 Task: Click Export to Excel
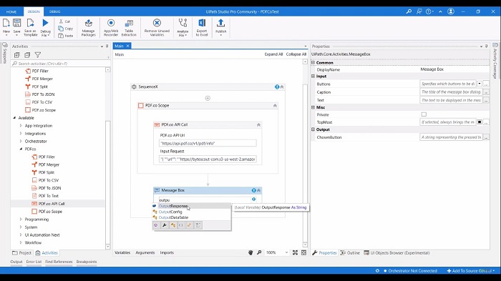pyautogui.click(x=202, y=27)
